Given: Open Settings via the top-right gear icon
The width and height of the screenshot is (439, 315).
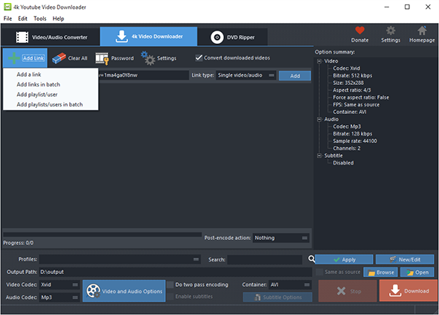Looking at the screenshot, I should click(391, 31).
